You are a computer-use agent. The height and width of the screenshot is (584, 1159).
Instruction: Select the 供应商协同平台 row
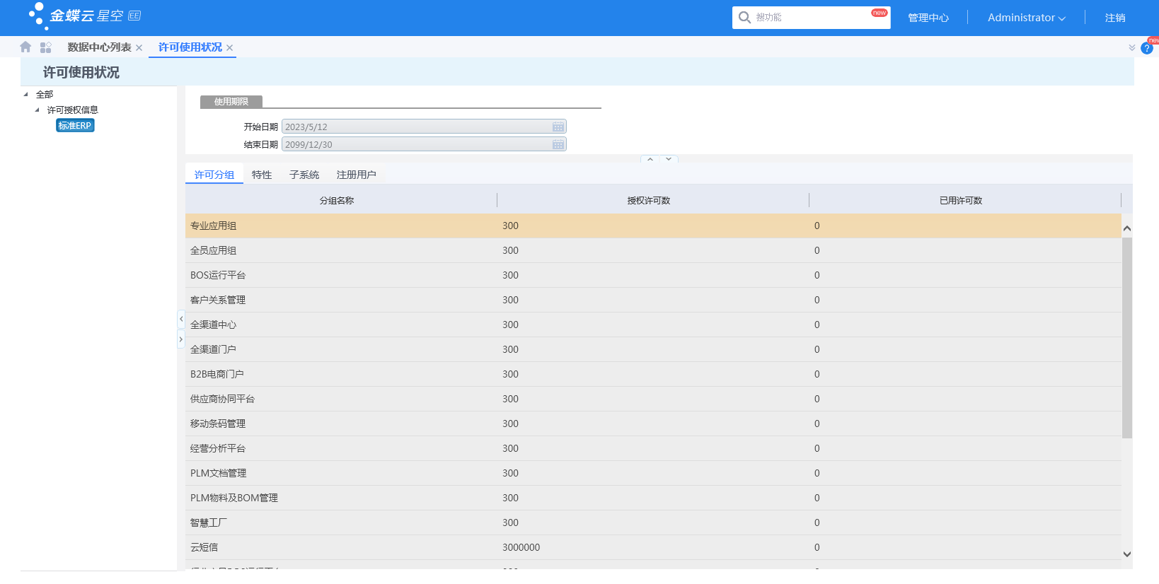point(653,399)
